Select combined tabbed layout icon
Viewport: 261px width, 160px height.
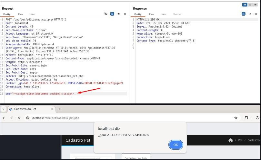255,4
